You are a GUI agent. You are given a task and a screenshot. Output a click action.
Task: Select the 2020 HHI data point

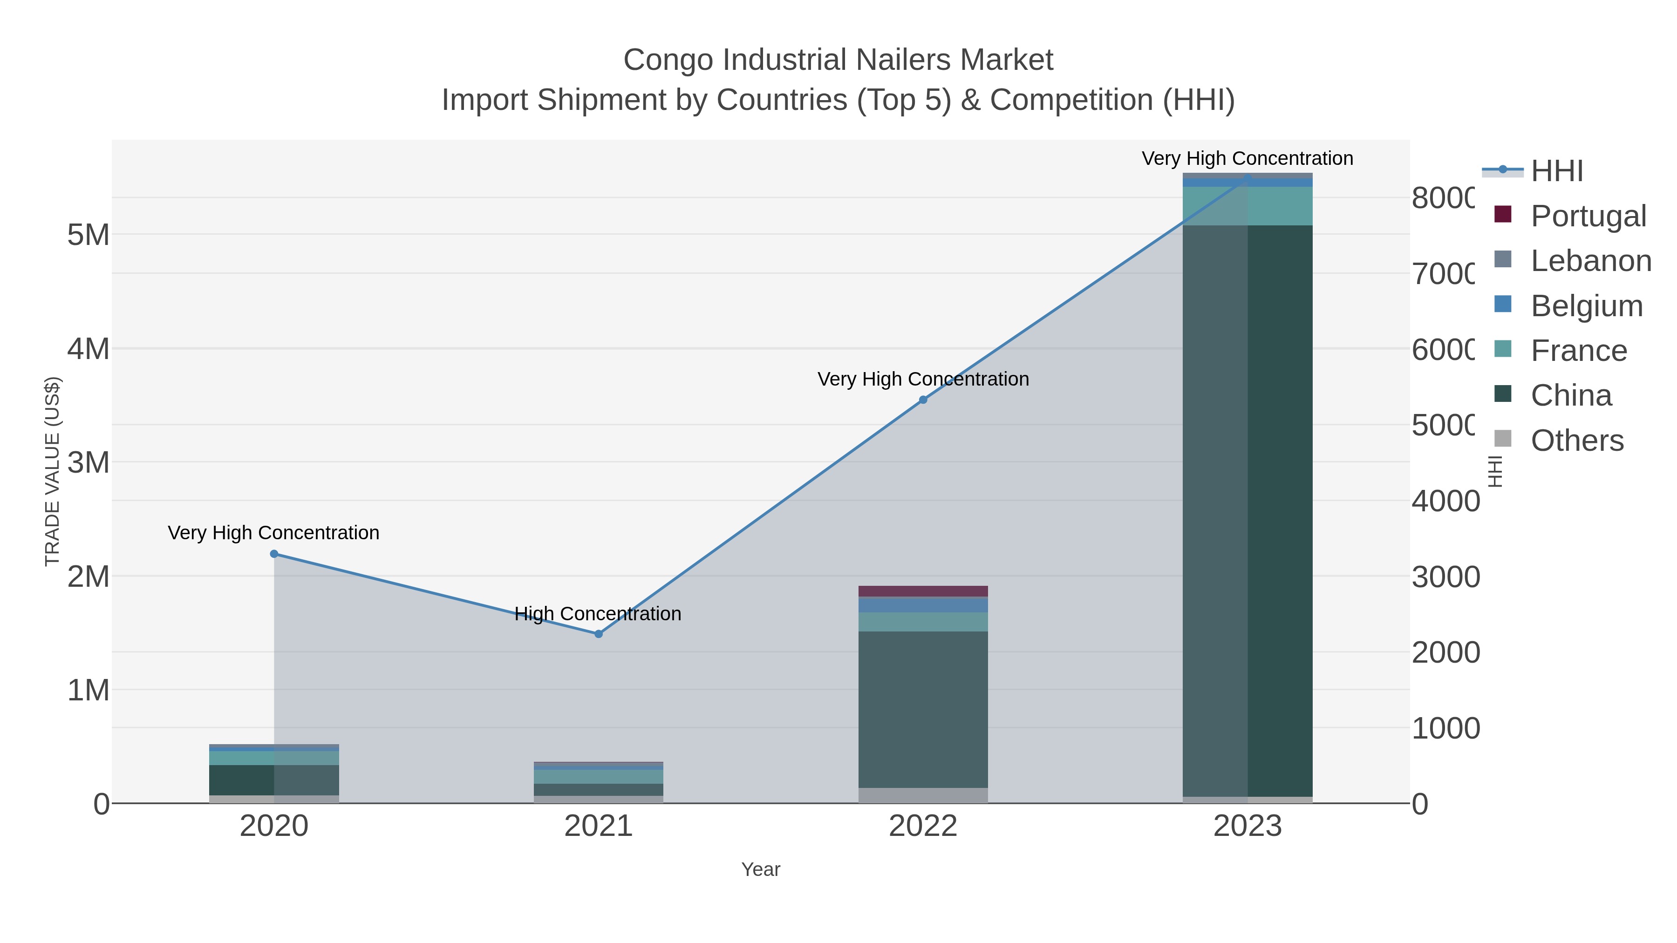tap(274, 554)
